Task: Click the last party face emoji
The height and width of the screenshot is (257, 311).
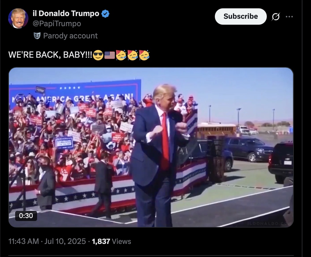Action: 144,55
